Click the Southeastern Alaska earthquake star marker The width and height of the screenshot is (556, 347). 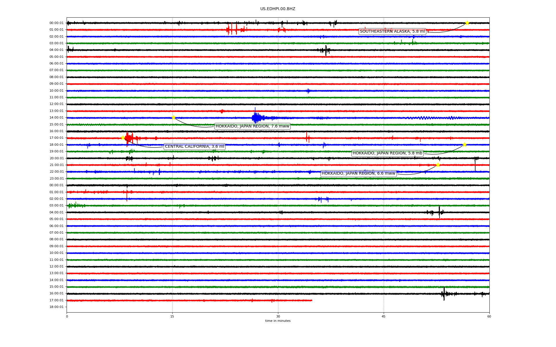click(467, 23)
